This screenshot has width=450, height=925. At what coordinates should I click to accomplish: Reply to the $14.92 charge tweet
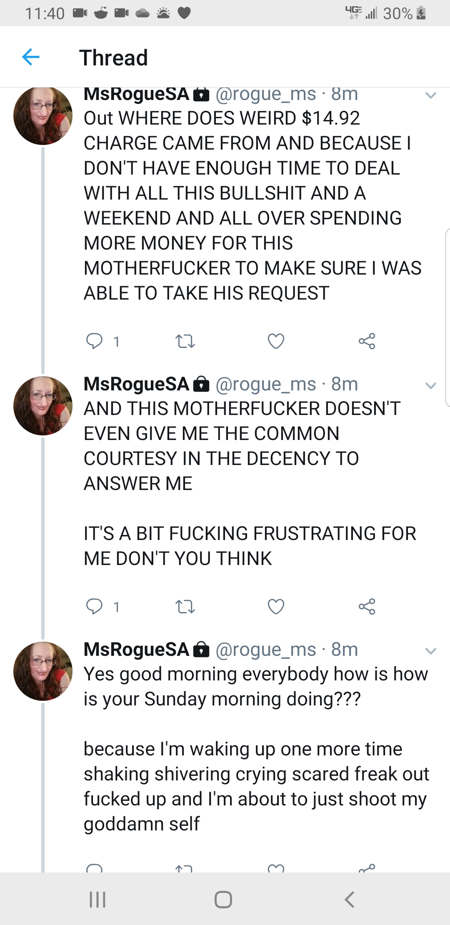click(94, 341)
